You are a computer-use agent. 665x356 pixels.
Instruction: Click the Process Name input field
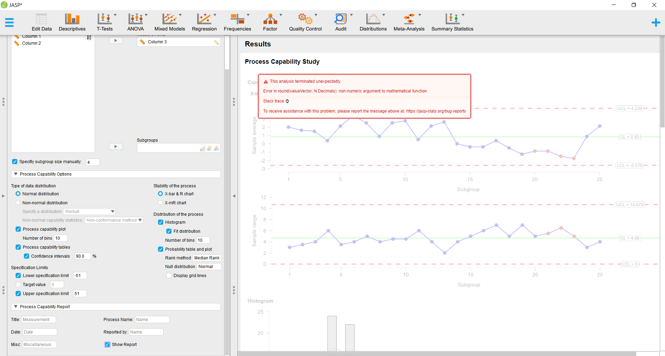tap(151, 319)
